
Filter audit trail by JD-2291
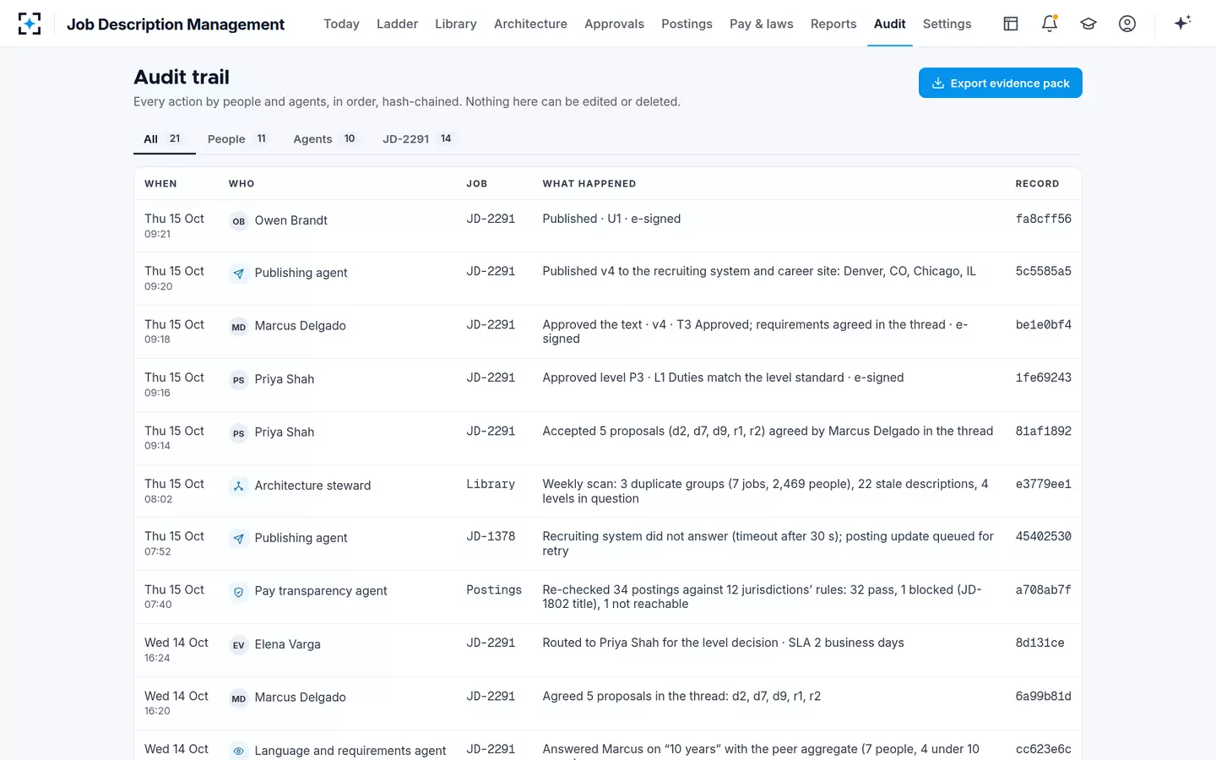point(419,139)
